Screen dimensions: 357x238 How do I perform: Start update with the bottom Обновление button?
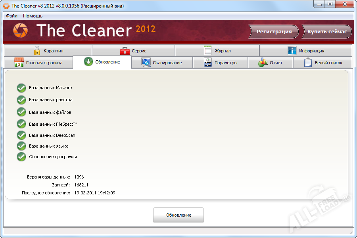tap(178, 215)
